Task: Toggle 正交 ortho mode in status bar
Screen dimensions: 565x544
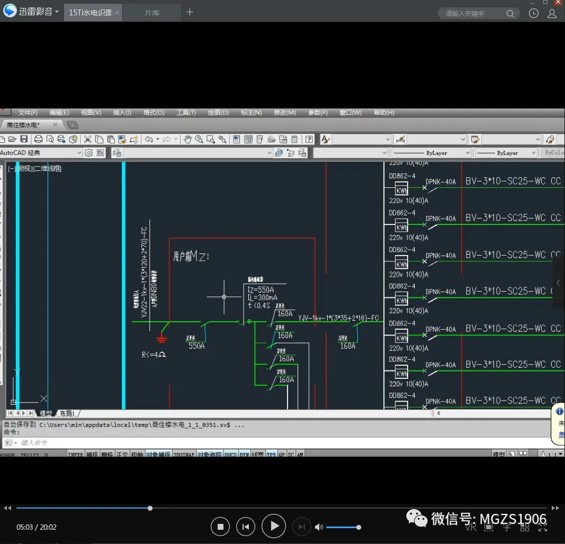Action: pos(122,454)
